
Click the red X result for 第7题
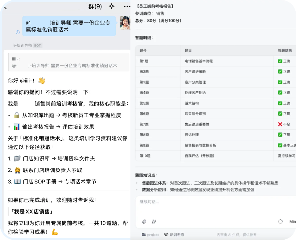(280, 124)
